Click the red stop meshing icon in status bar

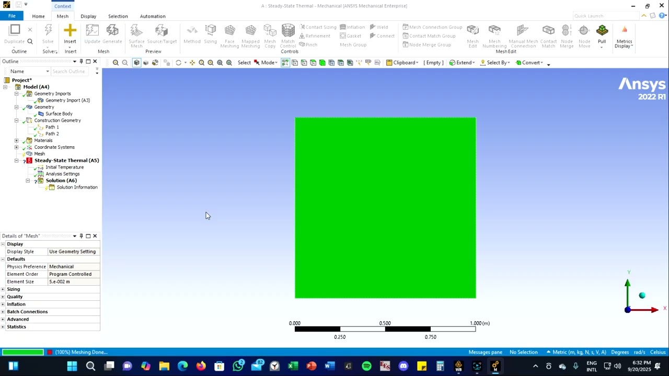click(50, 352)
